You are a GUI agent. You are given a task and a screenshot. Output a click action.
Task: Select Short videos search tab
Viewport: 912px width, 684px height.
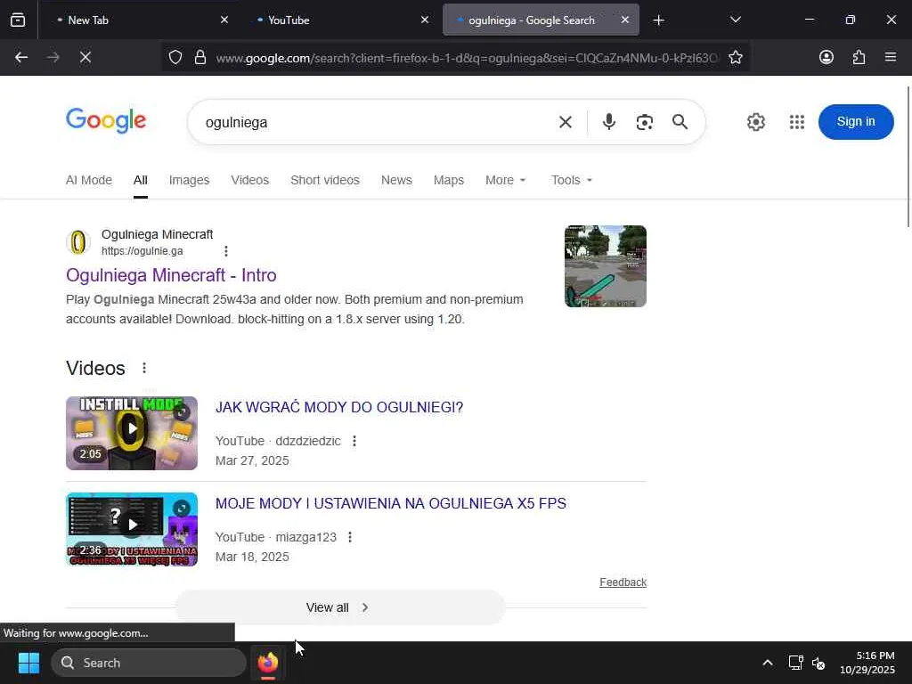[325, 180]
